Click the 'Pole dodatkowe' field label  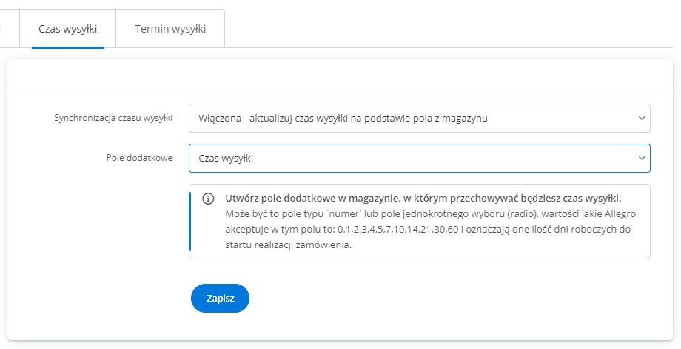(x=139, y=158)
